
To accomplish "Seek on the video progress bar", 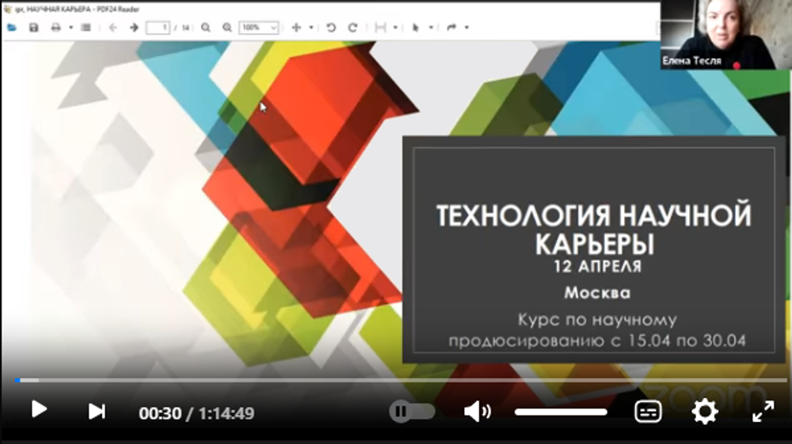I will coord(401,380).
